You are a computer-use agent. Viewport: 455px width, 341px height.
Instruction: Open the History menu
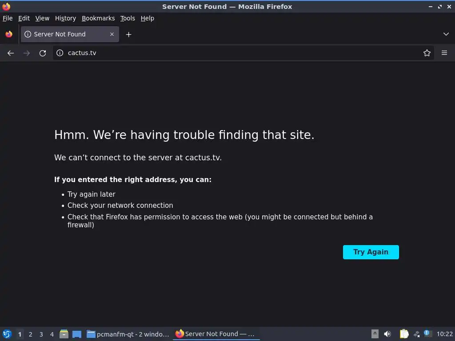[65, 18]
